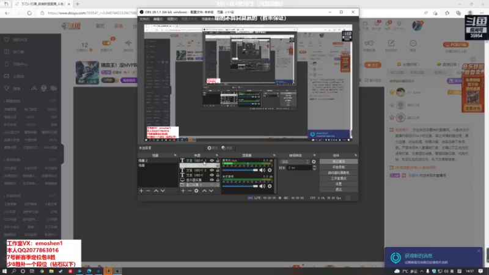The width and height of the screenshot is (489, 275).
Task: Open Windows Start menu
Action: (x=4, y=271)
